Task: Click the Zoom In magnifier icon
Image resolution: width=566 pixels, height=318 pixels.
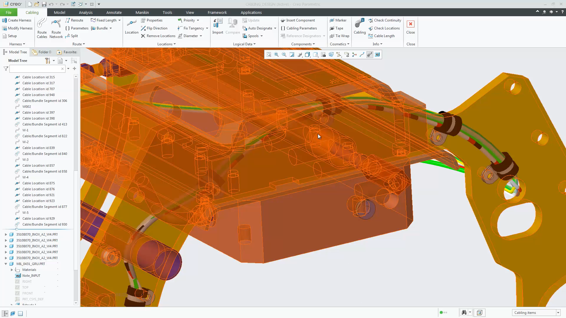Action: tap(276, 54)
